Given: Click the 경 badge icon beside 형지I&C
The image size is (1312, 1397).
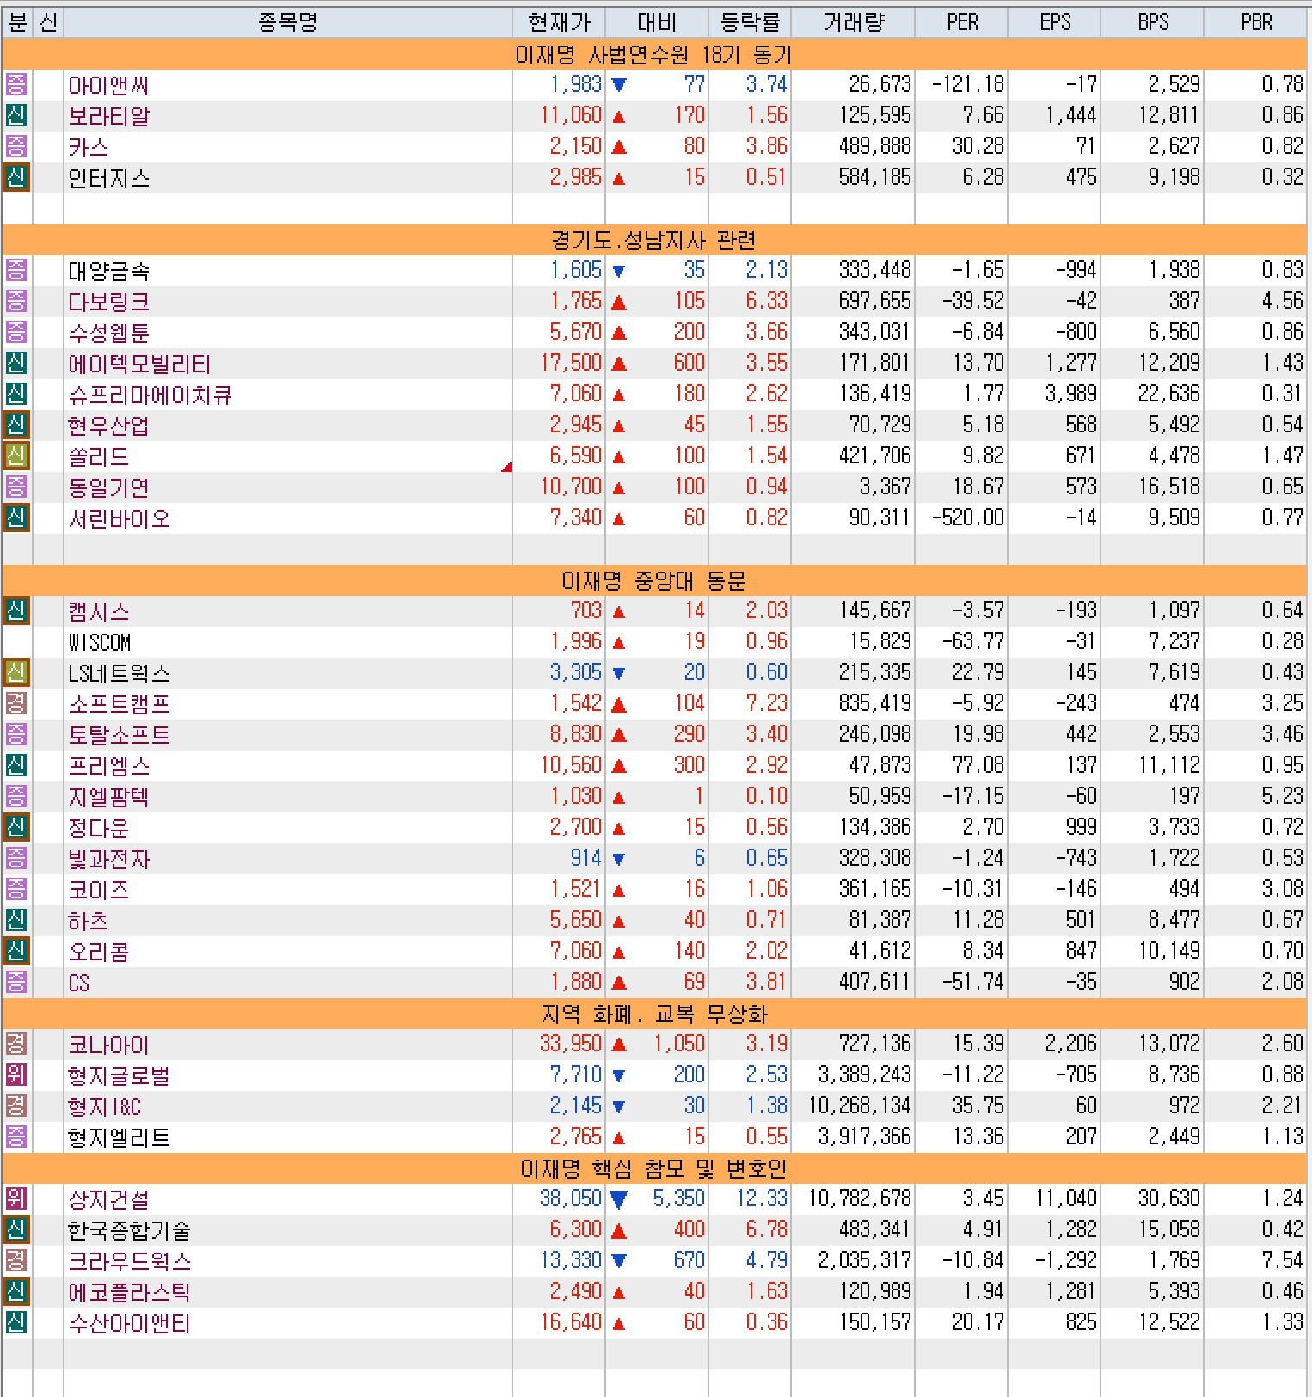Looking at the screenshot, I should coord(16,1106).
